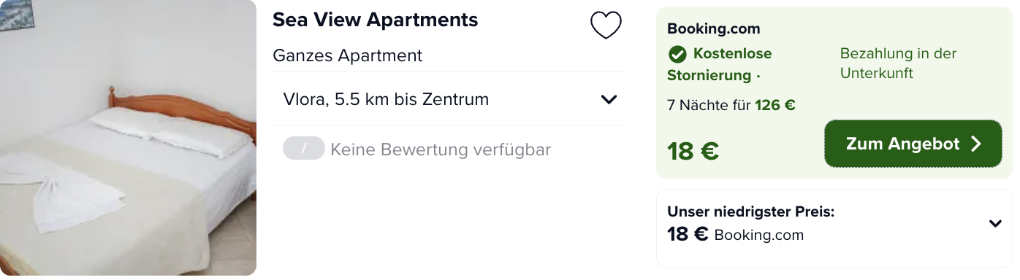Viewport: 1020px width, 280px height.
Task: Click 18 € Booking.com in the lowest price box
Action: click(x=735, y=235)
